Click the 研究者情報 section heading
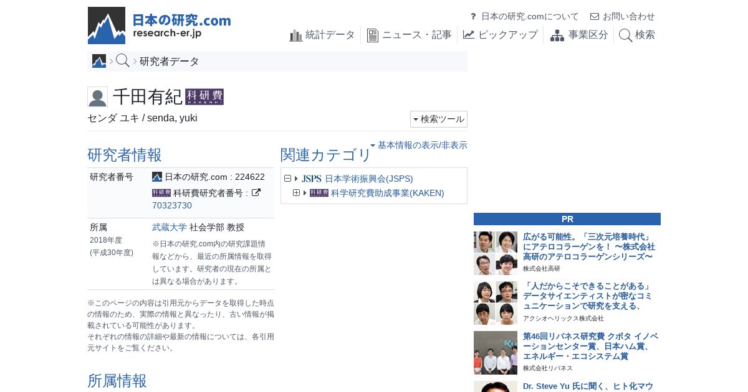Viewport: 748px width, 392px height. click(125, 155)
